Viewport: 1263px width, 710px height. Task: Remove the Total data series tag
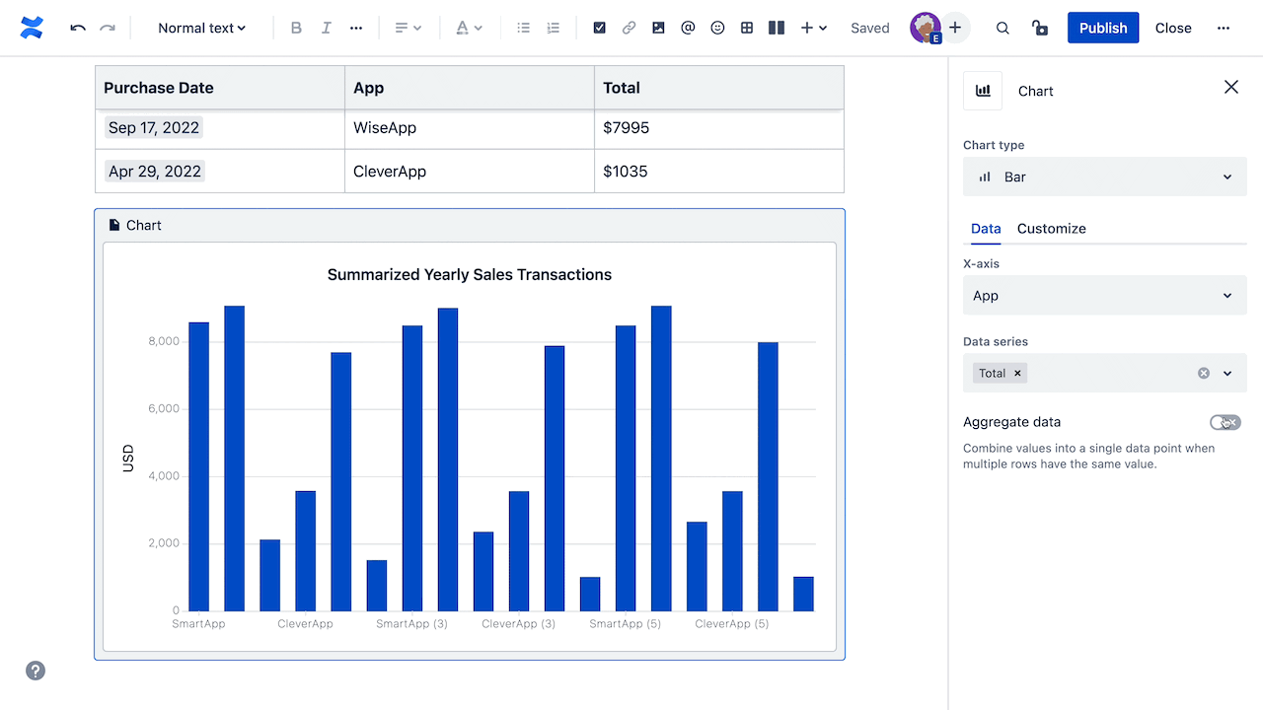(x=1017, y=373)
